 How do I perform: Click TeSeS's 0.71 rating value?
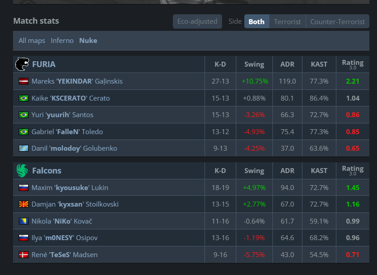click(353, 254)
